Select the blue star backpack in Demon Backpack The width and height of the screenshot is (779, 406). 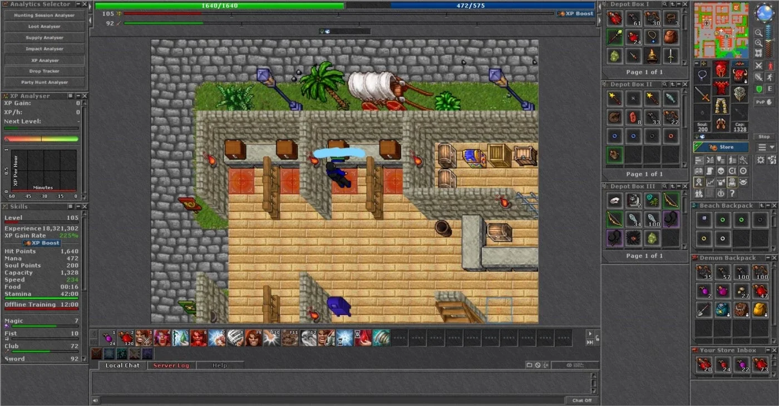[723, 309]
